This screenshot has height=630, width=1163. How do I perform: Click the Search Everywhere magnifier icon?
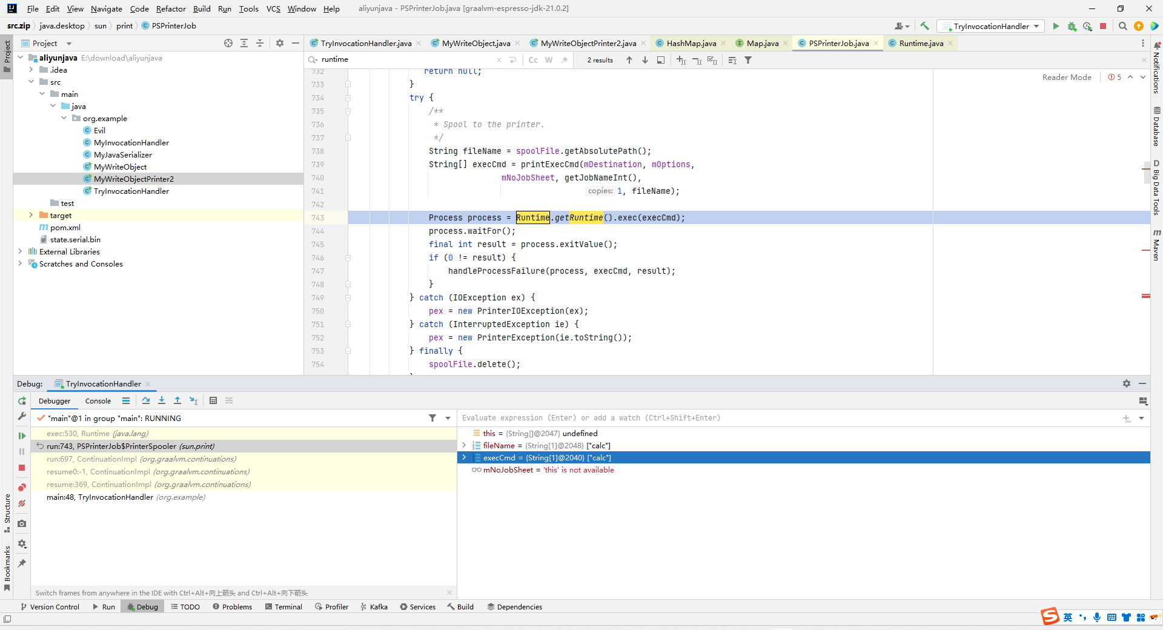pyautogui.click(x=1122, y=26)
